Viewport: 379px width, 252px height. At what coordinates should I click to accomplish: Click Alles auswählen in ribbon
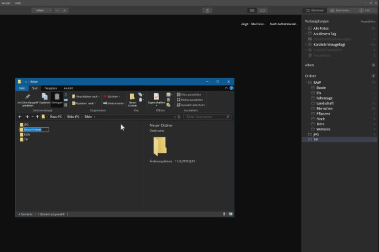click(x=189, y=94)
